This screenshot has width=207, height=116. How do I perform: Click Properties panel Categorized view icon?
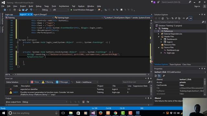click(x=156, y=76)
